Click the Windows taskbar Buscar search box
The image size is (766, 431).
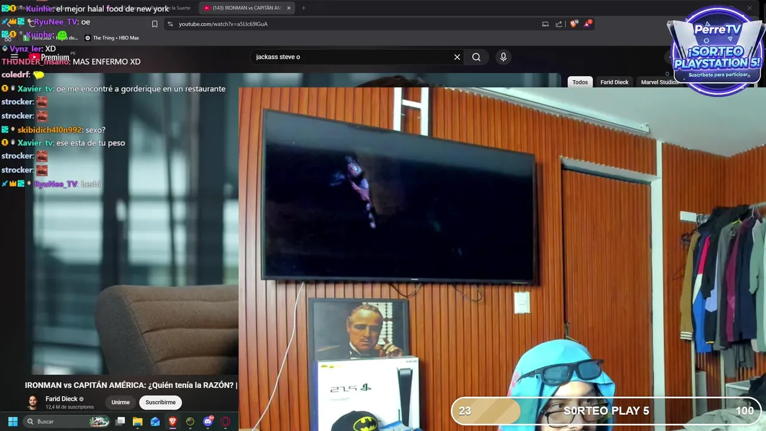[67, 421]
